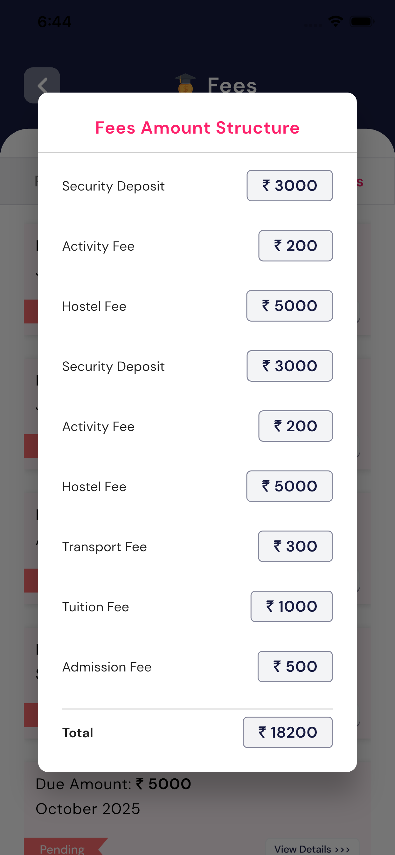Screen dimensions: 395x855
Task: Select the Admission Fee ₹ 500 amount box
Action: point(295,666)
